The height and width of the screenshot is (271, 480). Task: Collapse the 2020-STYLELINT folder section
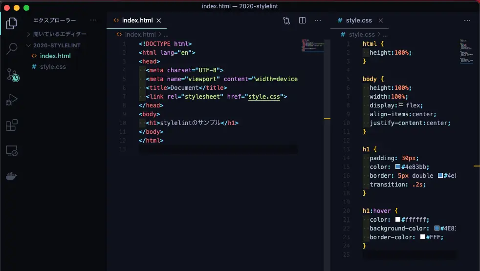pos(56,45)
